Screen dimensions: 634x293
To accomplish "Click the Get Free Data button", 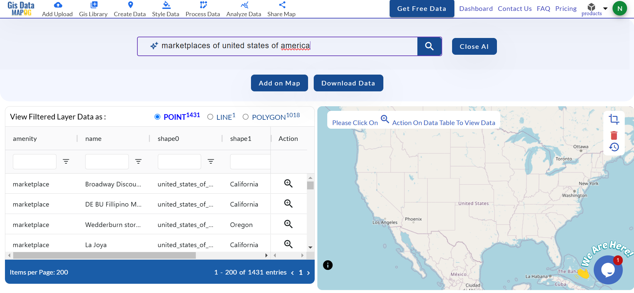I will [422, 9].
